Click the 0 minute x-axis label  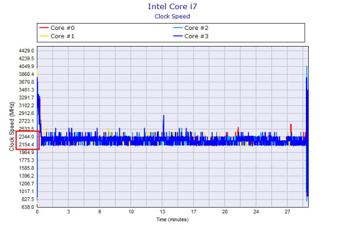(x=37, y=212)
